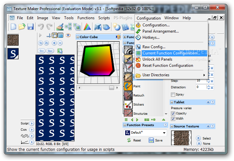Click the Distraction value field

(x=201, y=87)
